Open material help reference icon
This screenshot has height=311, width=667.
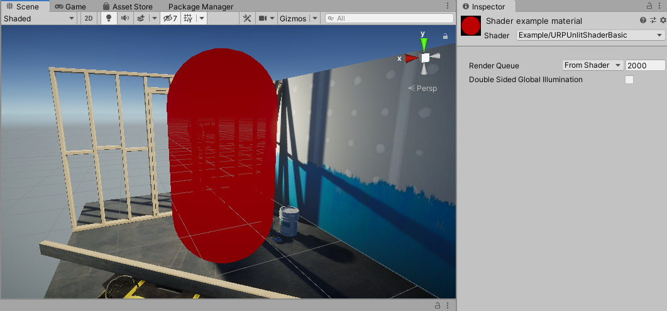(643, 21)
